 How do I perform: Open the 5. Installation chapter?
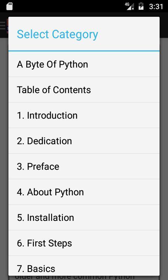click(84, 217)
